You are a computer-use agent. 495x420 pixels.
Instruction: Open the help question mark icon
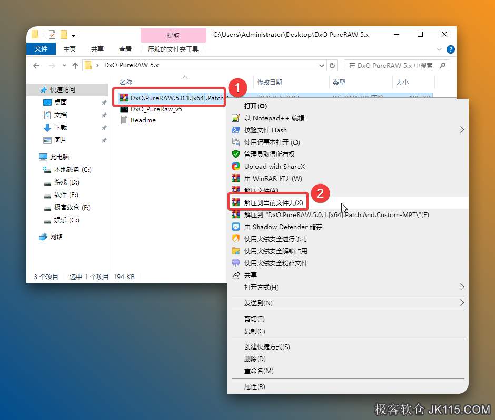450,49
